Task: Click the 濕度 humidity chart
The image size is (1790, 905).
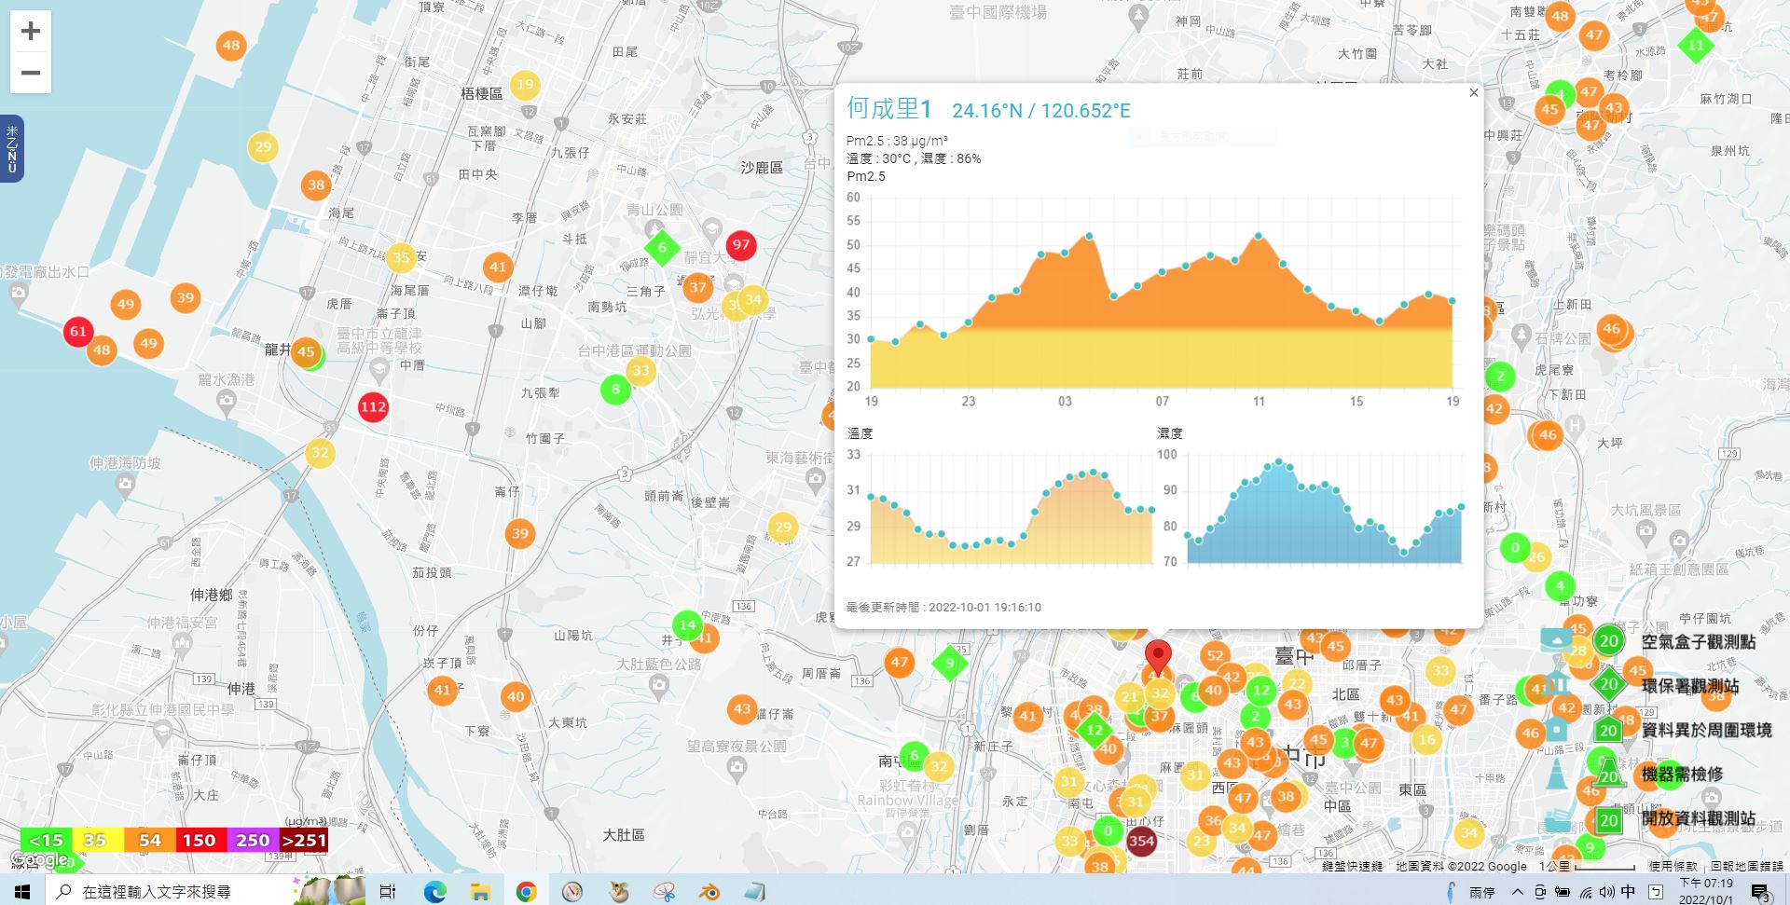Action: (1310, 508)
